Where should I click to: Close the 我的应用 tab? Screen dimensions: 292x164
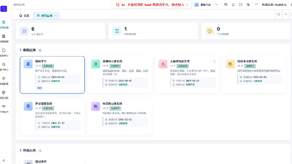click(x=56, y=16)
